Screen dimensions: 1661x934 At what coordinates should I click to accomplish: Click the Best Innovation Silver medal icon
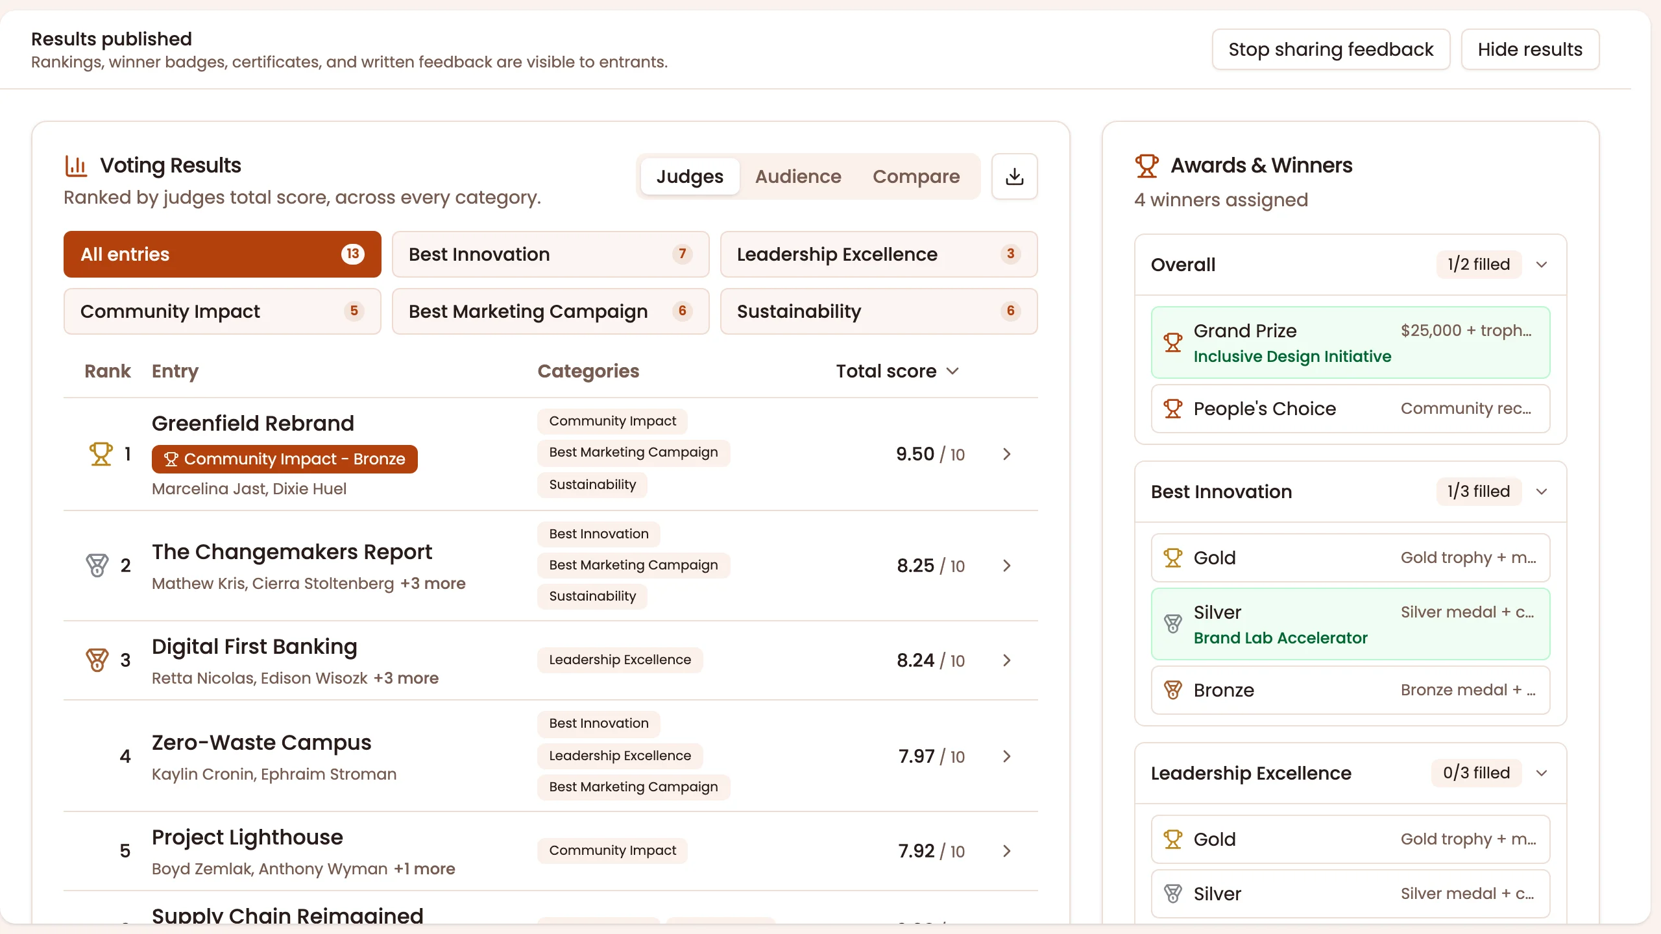[x=1172, y=624]
